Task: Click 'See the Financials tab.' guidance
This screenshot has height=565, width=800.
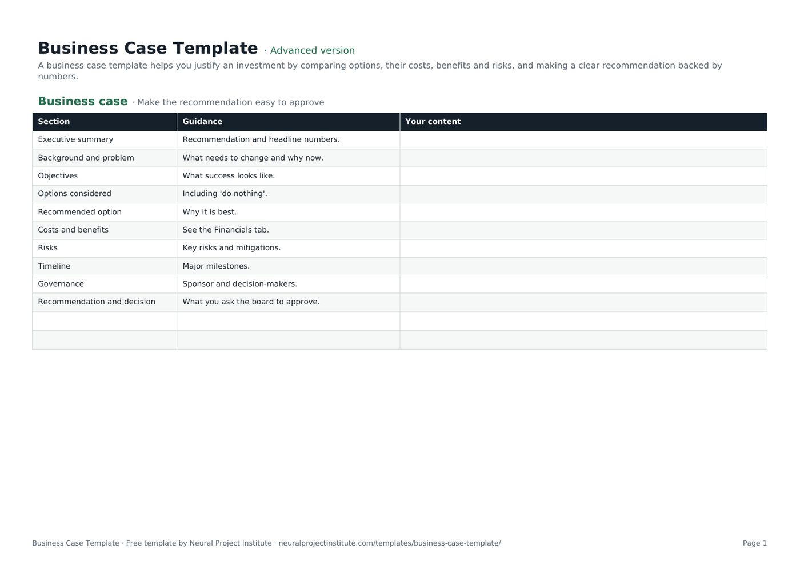Action: tap(289, 230)
